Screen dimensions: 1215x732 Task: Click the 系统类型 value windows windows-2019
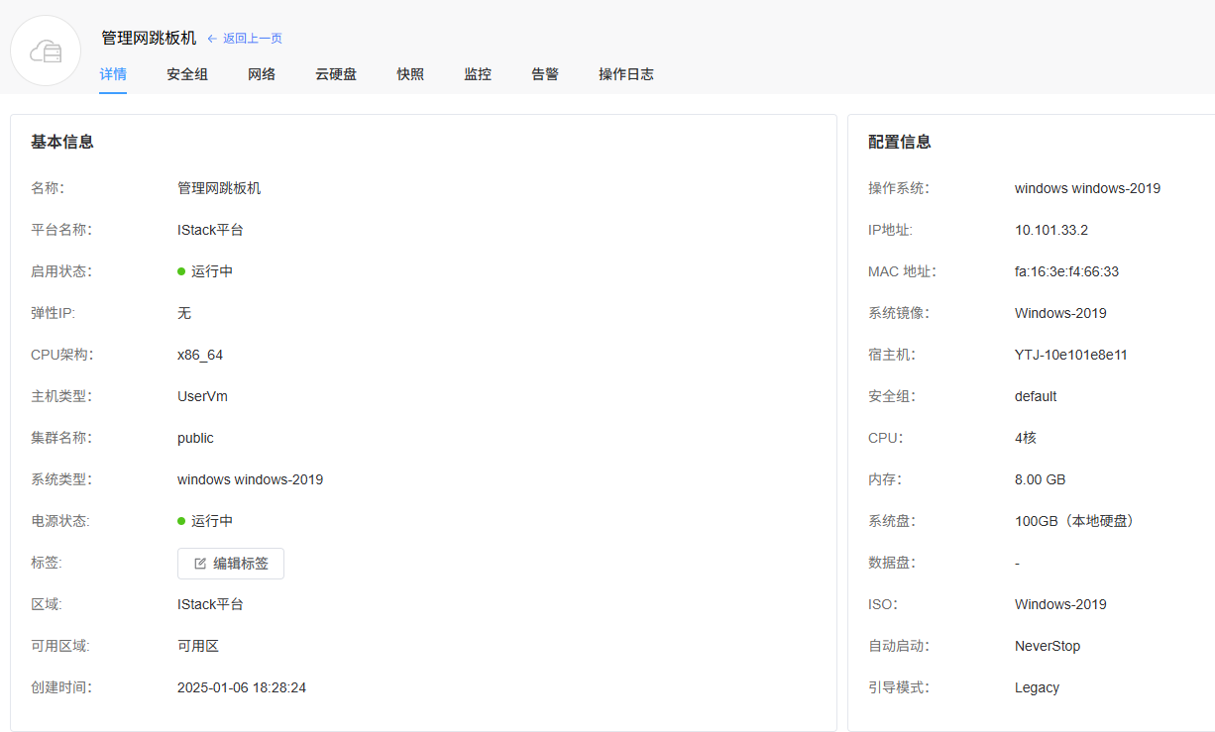point(250,479)
